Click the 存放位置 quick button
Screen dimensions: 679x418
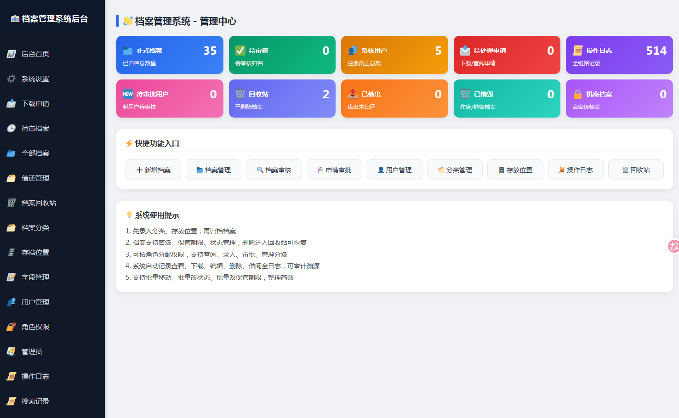click(515, 170)
